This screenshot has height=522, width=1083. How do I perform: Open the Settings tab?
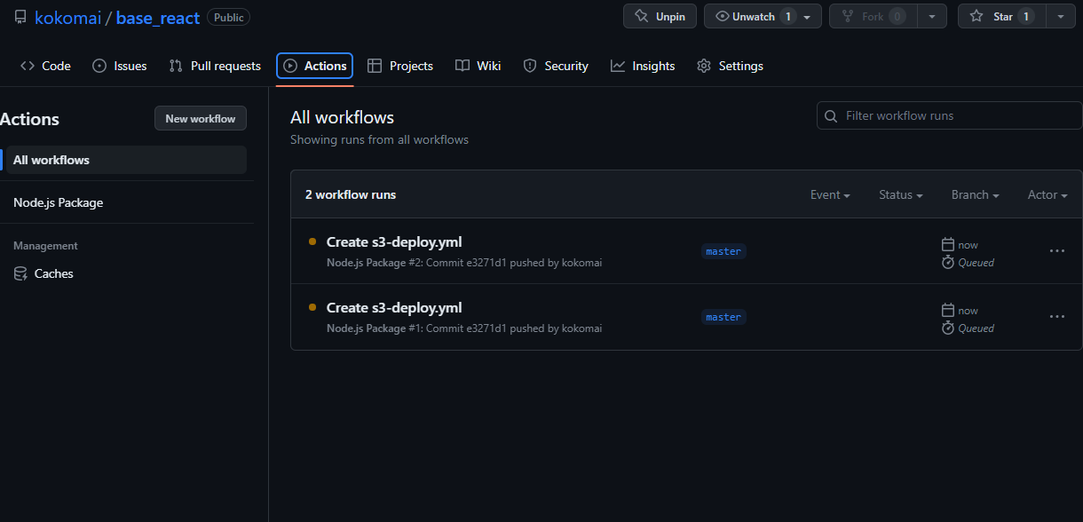(730, 66)
